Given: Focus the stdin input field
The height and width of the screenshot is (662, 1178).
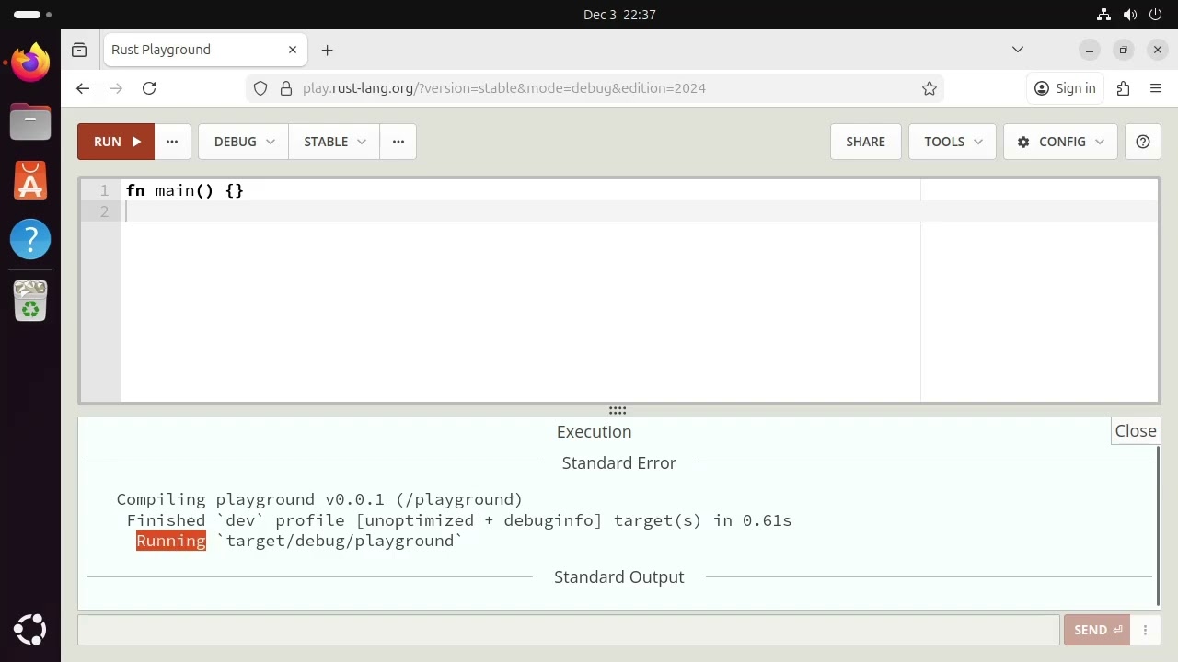Looking at the screenshot, I should pyautogui.click(x=569, y=630).
